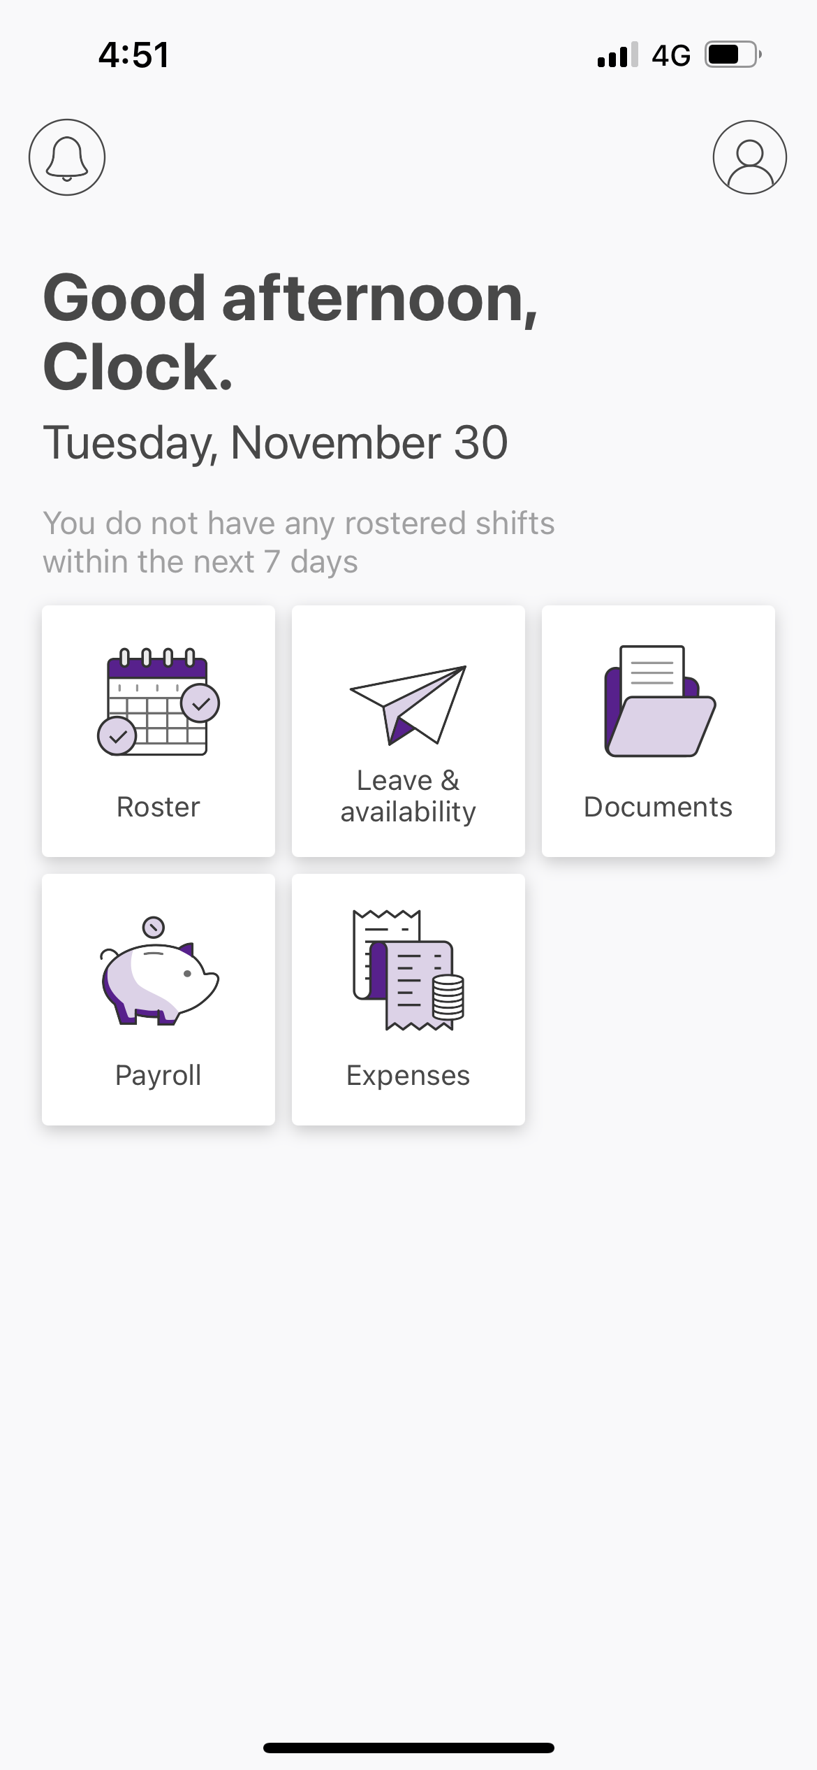Tap the paper plane leave icon

(x=408, y=704)
